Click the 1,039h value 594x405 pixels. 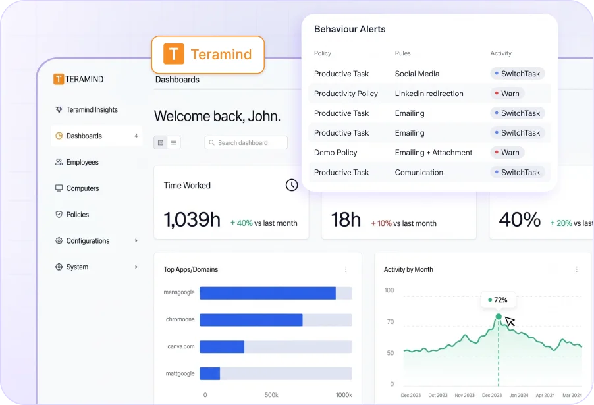click(192, 220)
